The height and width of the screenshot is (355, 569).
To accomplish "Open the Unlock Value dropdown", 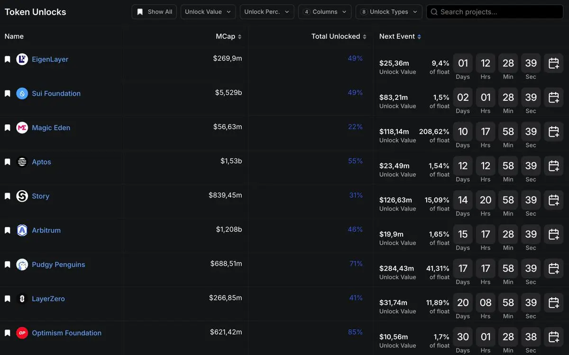I will click(x=208, y=12).
